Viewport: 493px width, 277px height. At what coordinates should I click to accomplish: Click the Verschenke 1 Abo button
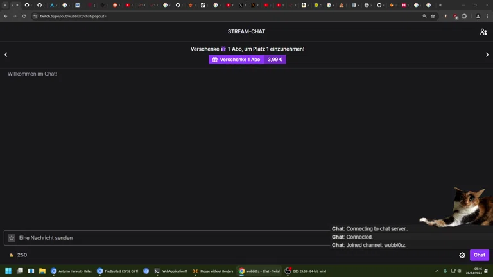[236, 60]
